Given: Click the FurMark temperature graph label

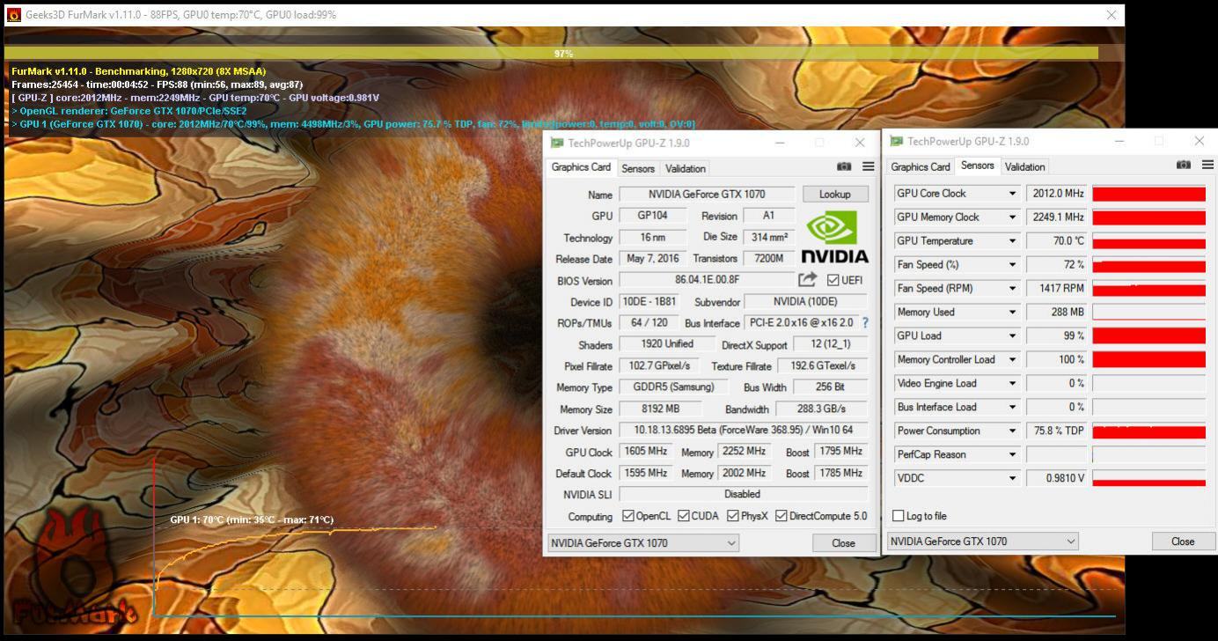Looking at the screenshot, I should [252, 520].
